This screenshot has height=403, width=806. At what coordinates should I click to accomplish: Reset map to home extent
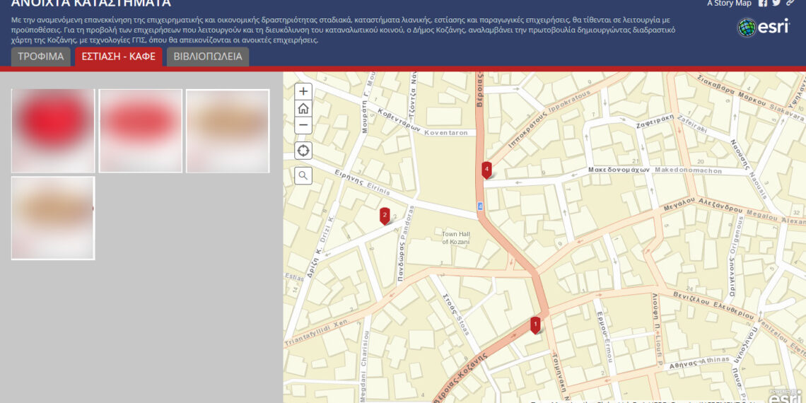coord(303,108)
